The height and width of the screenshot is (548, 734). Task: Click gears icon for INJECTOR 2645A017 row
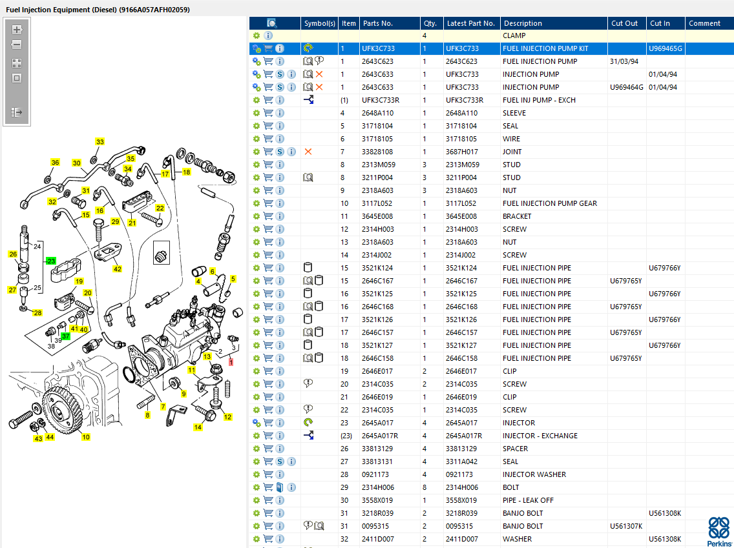257,423
